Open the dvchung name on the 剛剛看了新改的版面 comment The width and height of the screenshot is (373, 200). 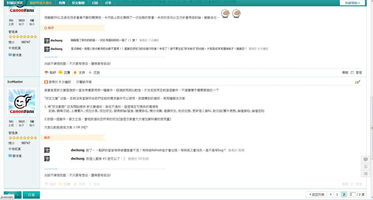[57, 40]
